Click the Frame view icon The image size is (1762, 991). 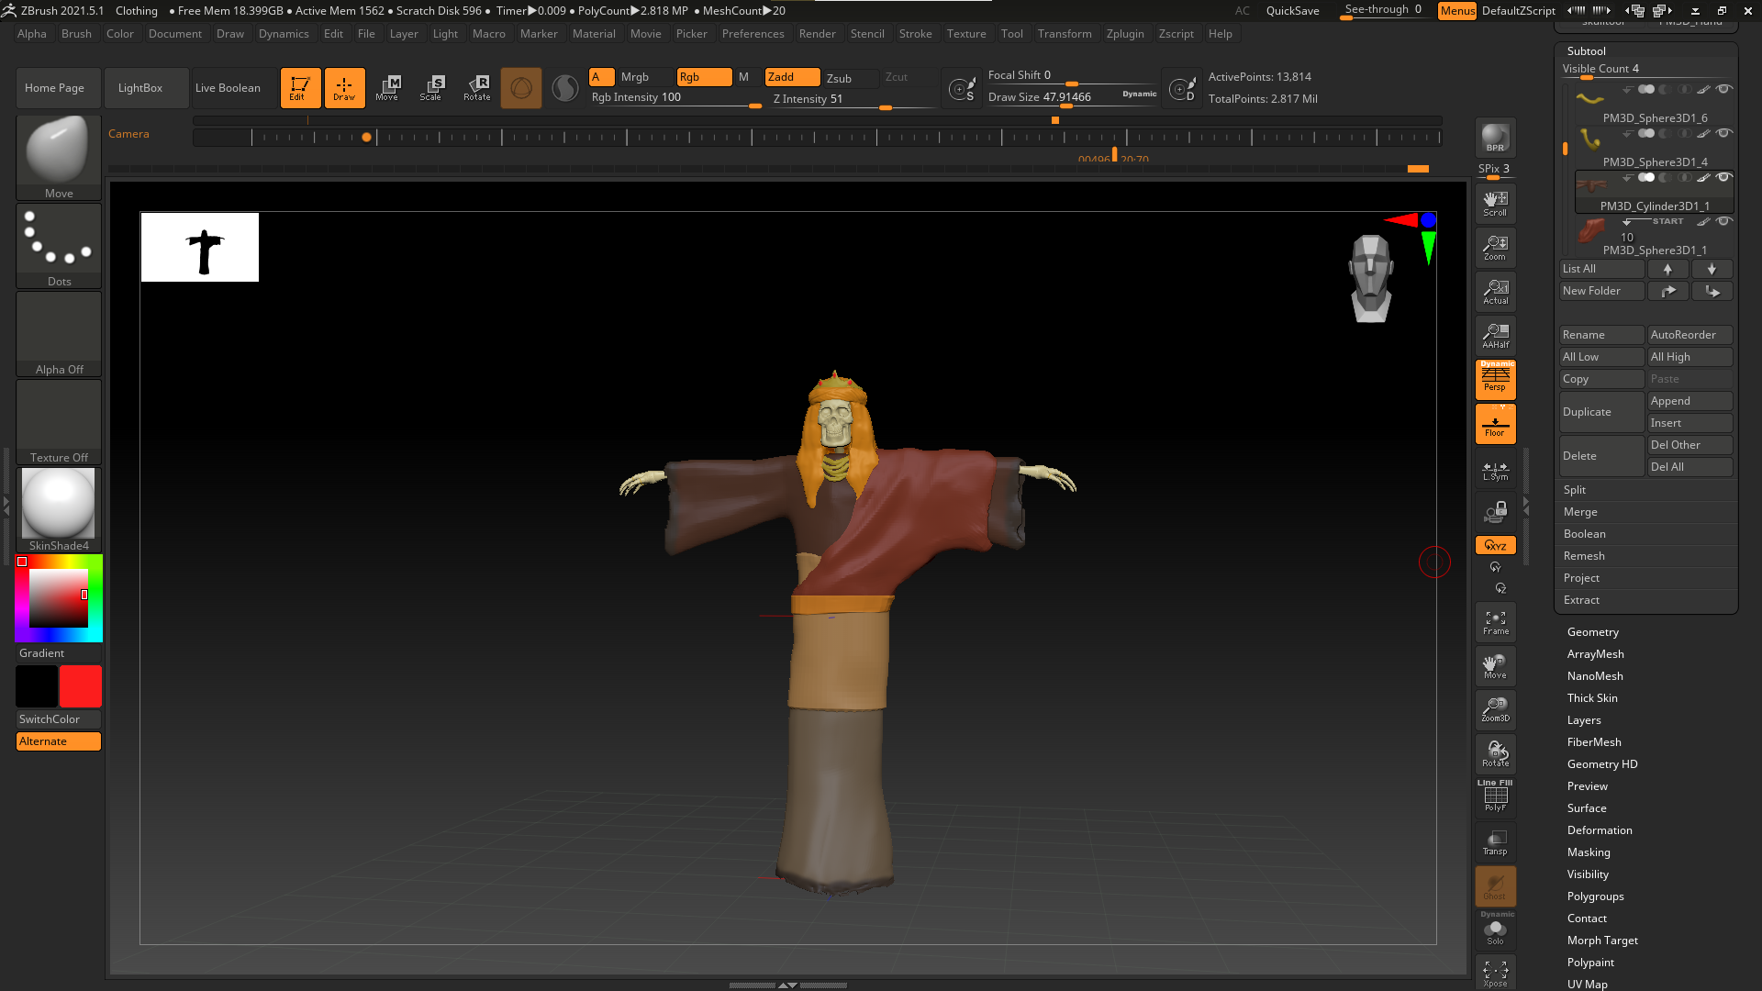click(1495, 622)
